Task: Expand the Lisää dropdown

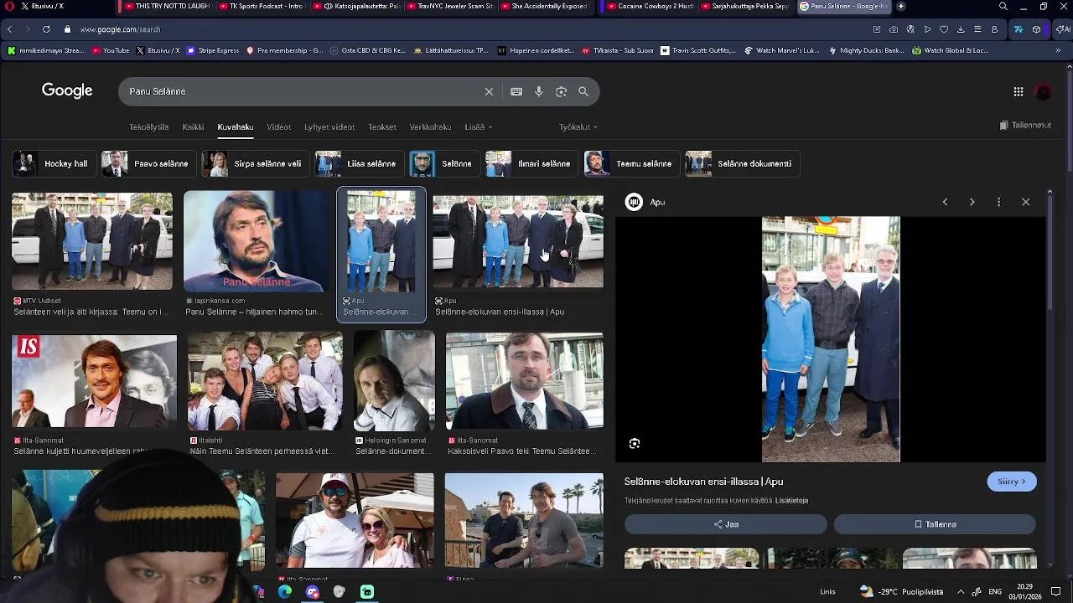Action: pyautogui.click(x=479, y=127)
